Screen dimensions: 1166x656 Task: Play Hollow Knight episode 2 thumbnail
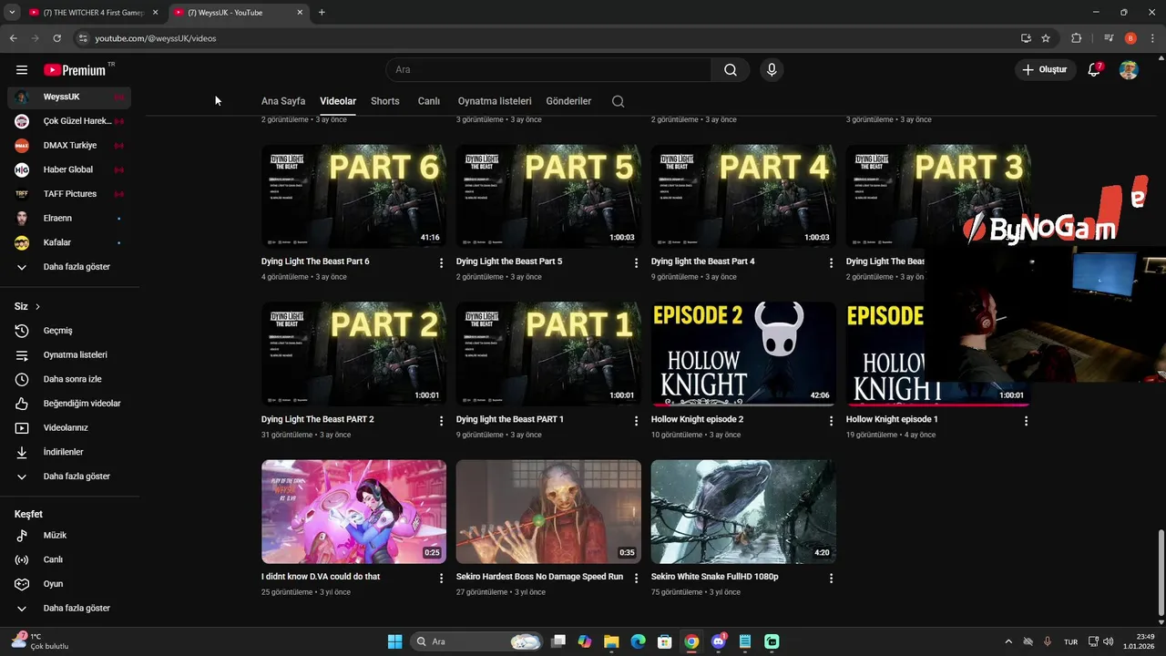(x=743, y=354)
